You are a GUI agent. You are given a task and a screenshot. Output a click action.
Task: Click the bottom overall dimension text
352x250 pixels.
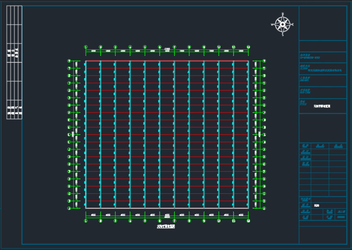[167, 216]
